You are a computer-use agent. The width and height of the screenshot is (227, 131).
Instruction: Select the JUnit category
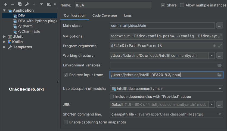coord(18,37)
